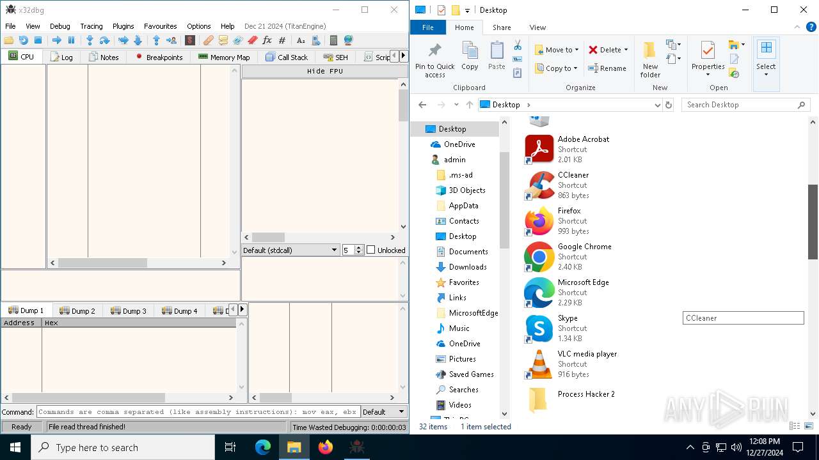Image resolution: width=819 pixels, height=460 pixels.
Task: Click the argument count spinner in x32dbg
Action: [x=353, y=250]
